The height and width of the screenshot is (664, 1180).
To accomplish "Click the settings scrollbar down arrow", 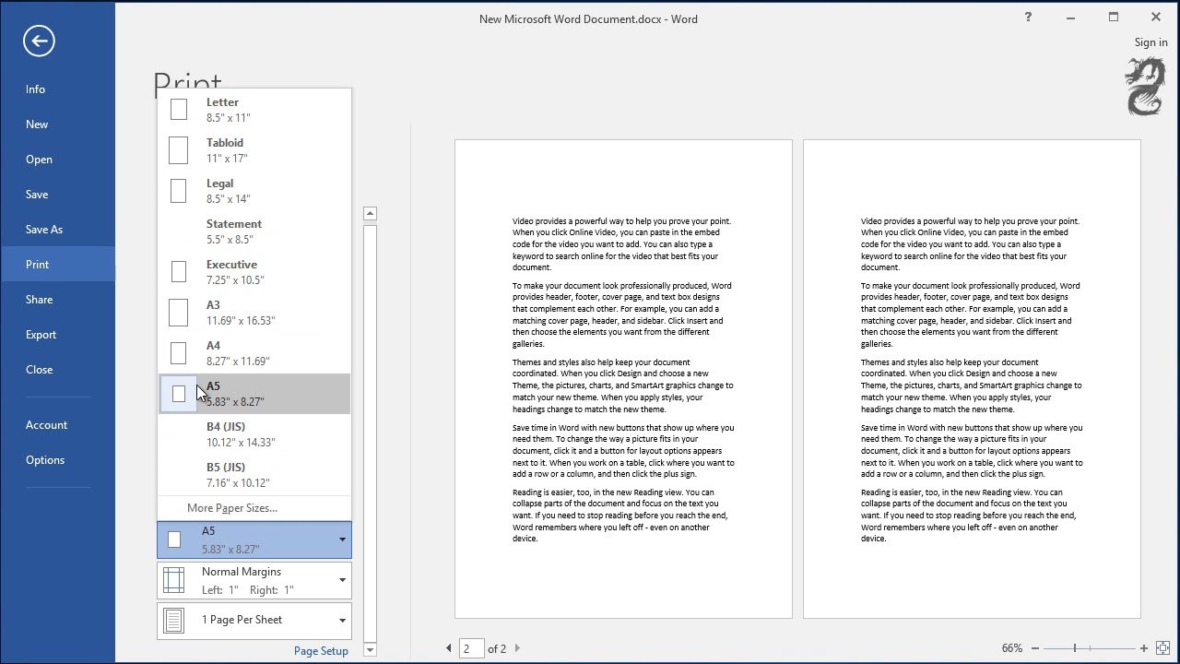I will [x=370, y=650].
